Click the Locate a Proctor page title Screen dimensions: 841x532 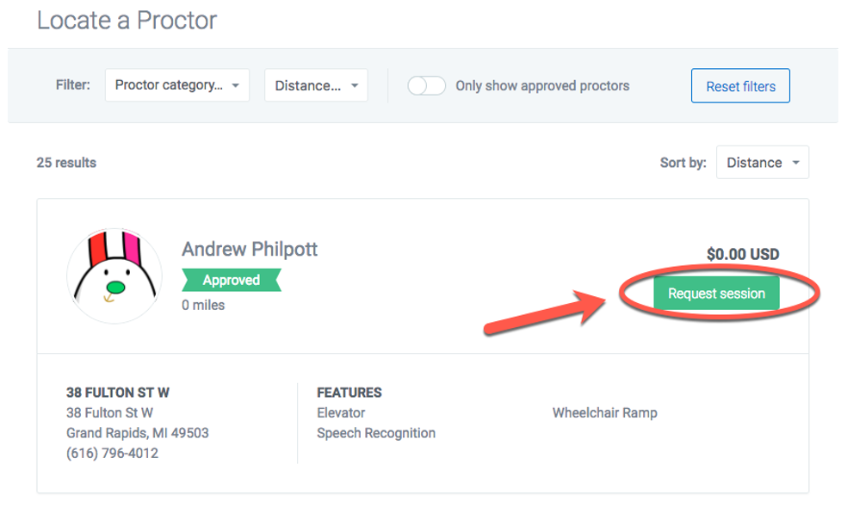click(127, 19)
